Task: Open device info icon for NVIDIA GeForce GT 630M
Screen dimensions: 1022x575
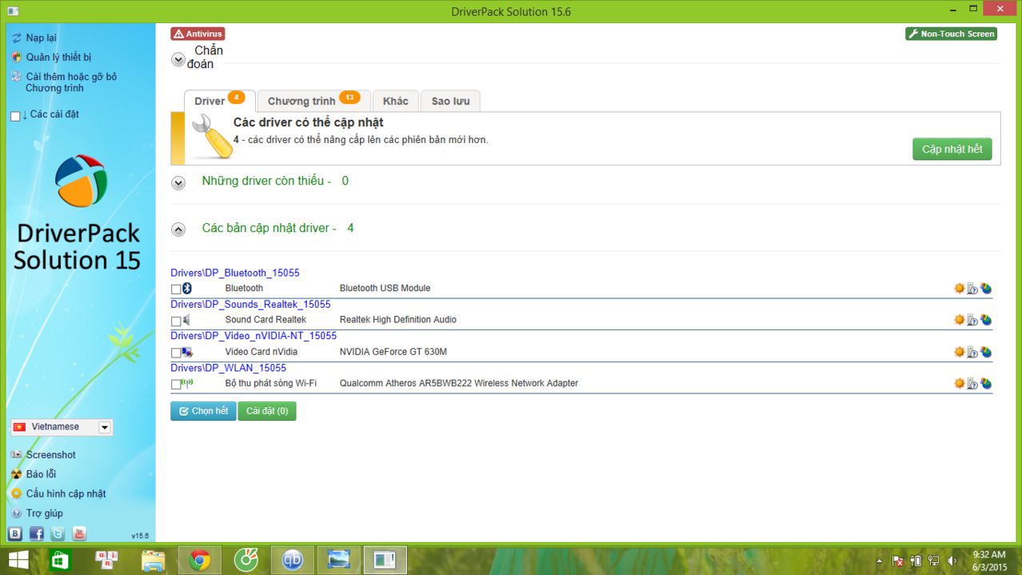Action: point(972,352)
